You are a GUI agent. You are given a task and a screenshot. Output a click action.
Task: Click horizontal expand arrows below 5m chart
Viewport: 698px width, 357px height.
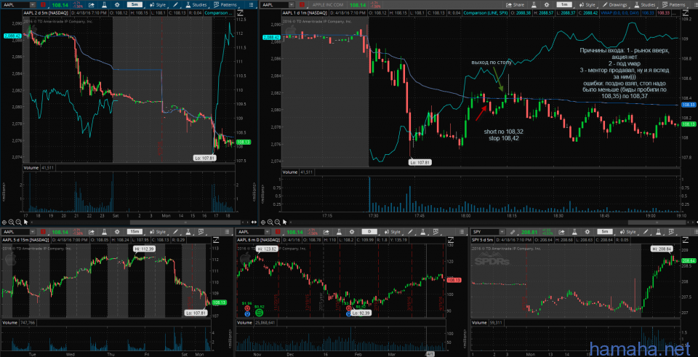[254, 222]
